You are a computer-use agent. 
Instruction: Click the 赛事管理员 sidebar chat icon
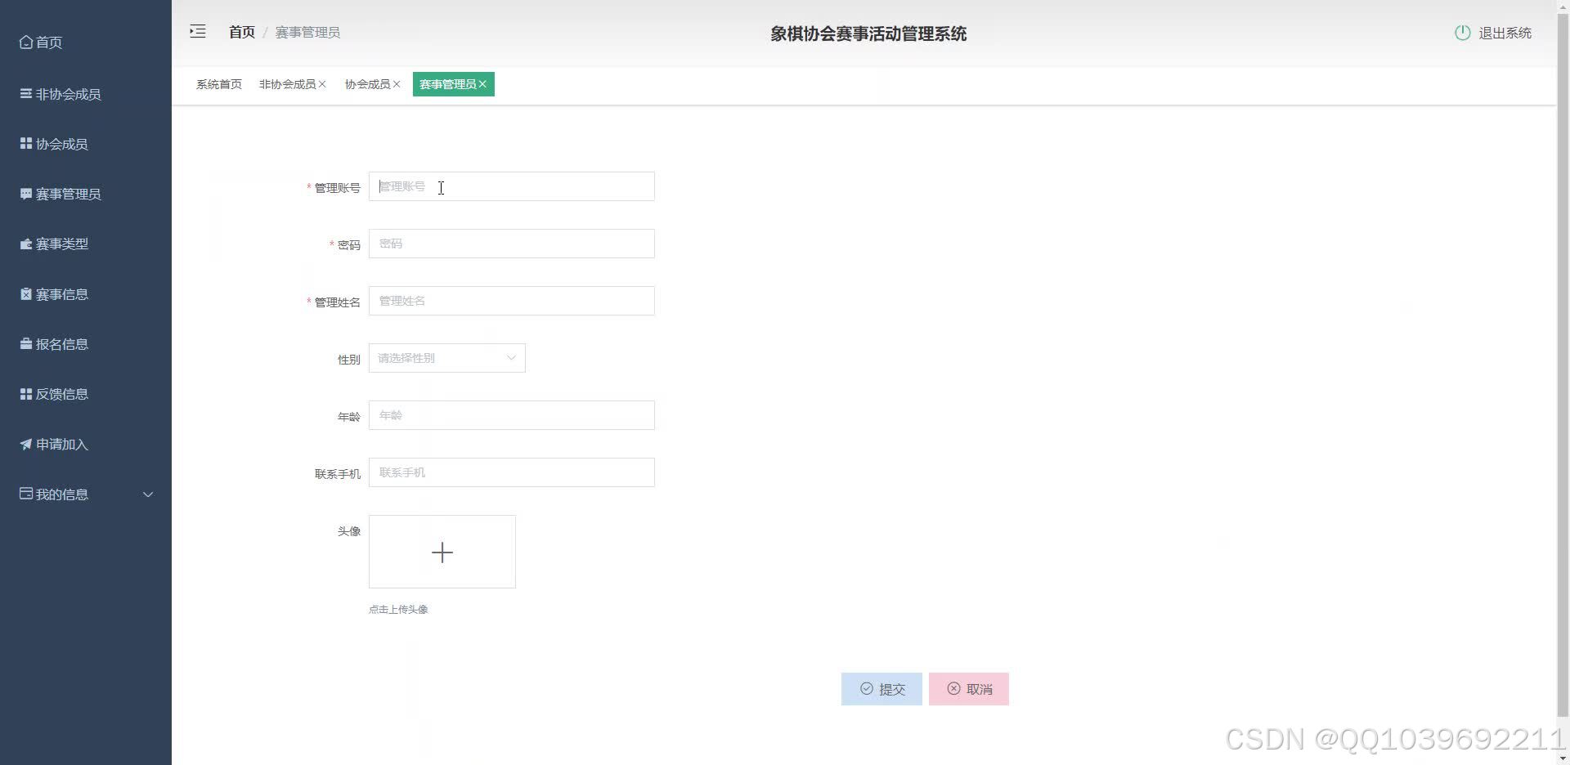[26, 194]
